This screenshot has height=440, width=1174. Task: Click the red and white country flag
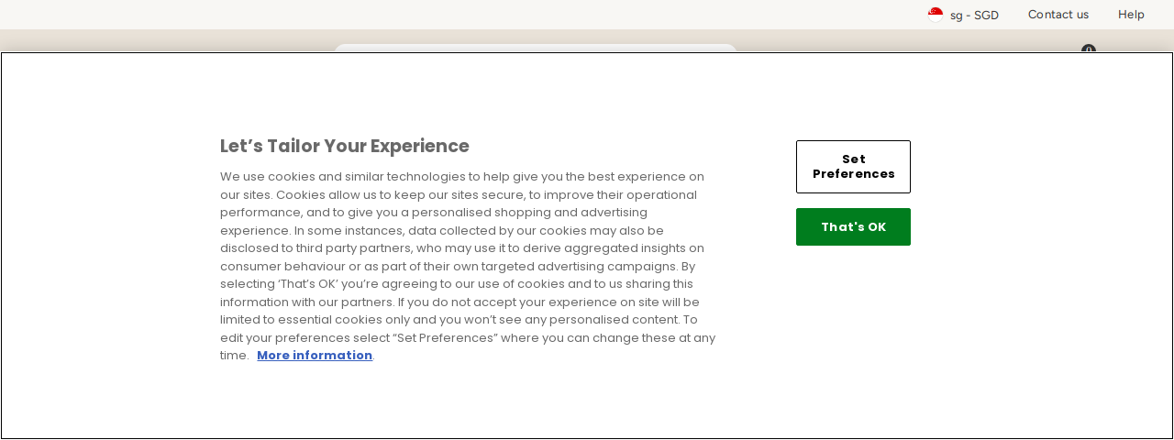936,15
